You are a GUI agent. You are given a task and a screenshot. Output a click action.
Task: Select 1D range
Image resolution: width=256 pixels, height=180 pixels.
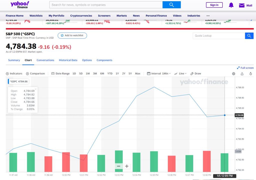pos(74,73)
